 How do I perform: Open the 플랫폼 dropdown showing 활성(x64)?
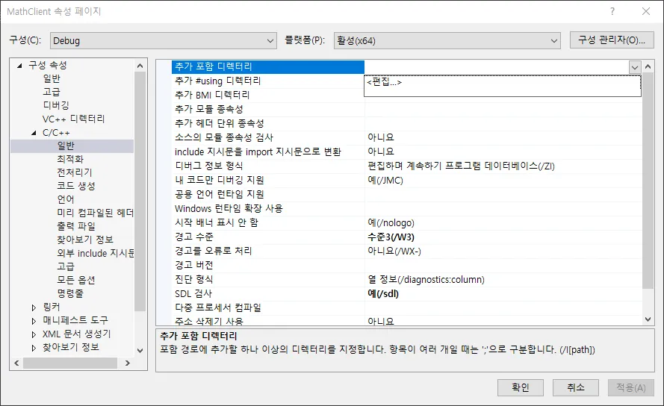[x=447, y=40]
